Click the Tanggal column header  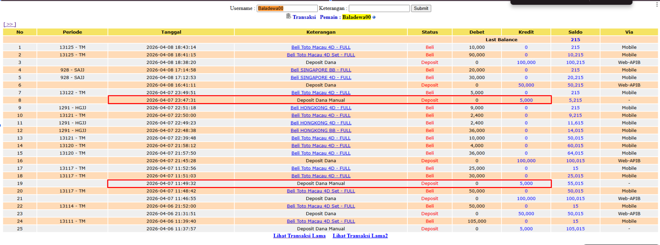coord(171,32)
